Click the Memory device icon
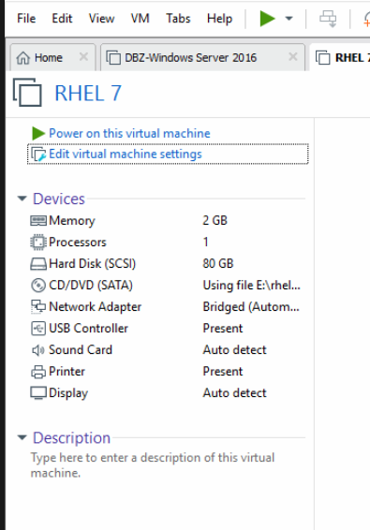The height and width of the screenshot is (530, 370). click(38, 221)
